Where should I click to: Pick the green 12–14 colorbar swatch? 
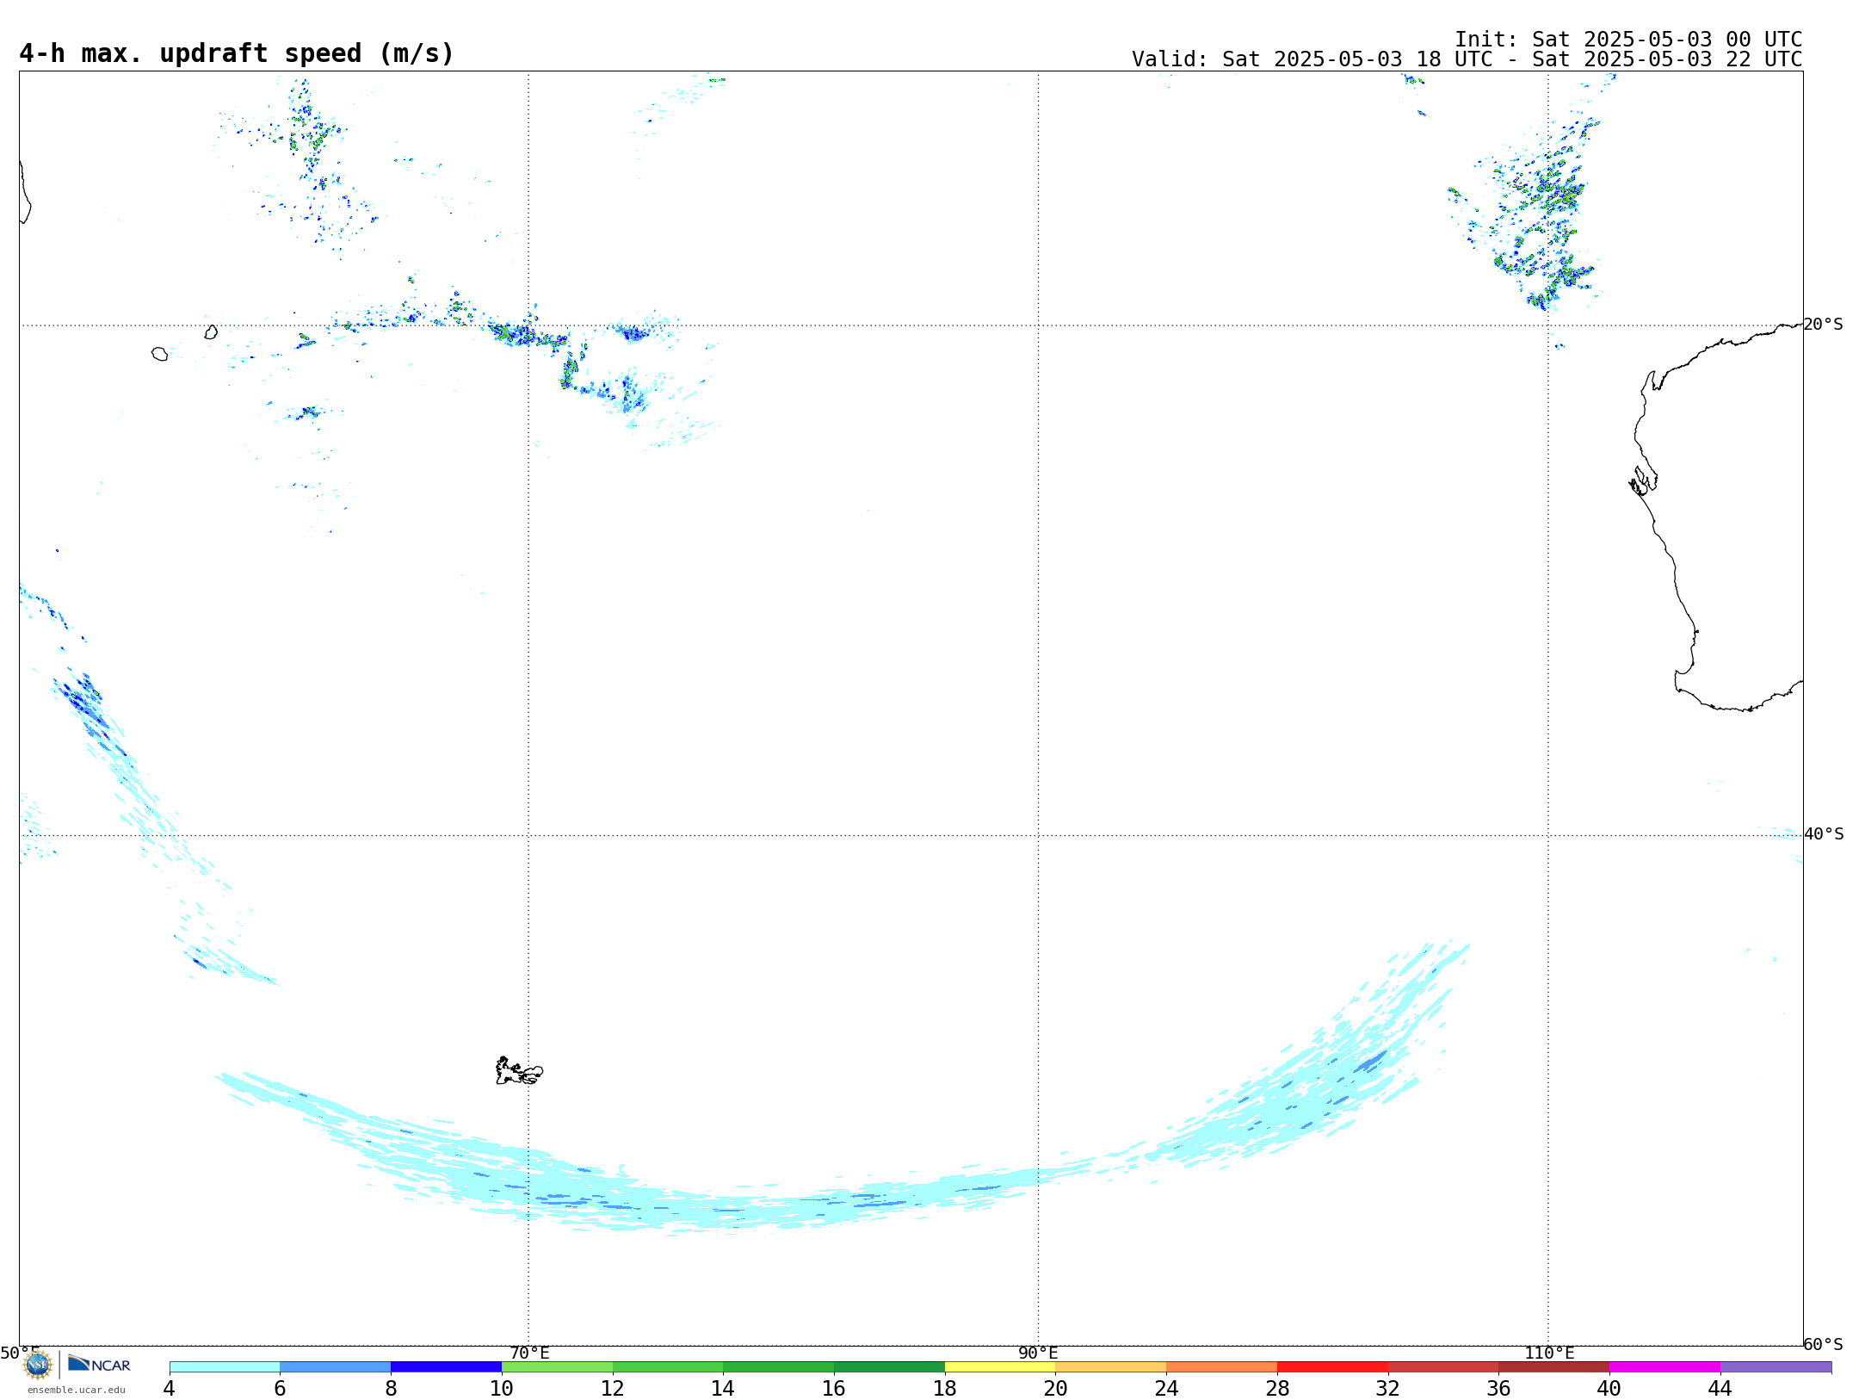(x=668, y=1366)
